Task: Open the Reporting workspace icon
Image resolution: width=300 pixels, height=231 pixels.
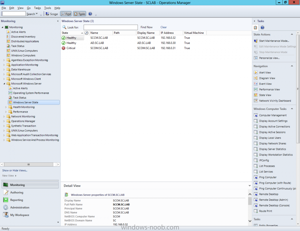Action: 5,200
